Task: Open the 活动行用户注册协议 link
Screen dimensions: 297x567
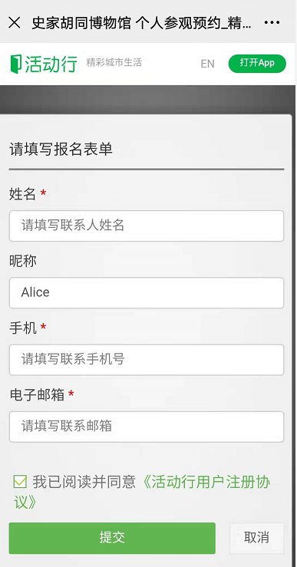Action: click(x=142, y=492)
